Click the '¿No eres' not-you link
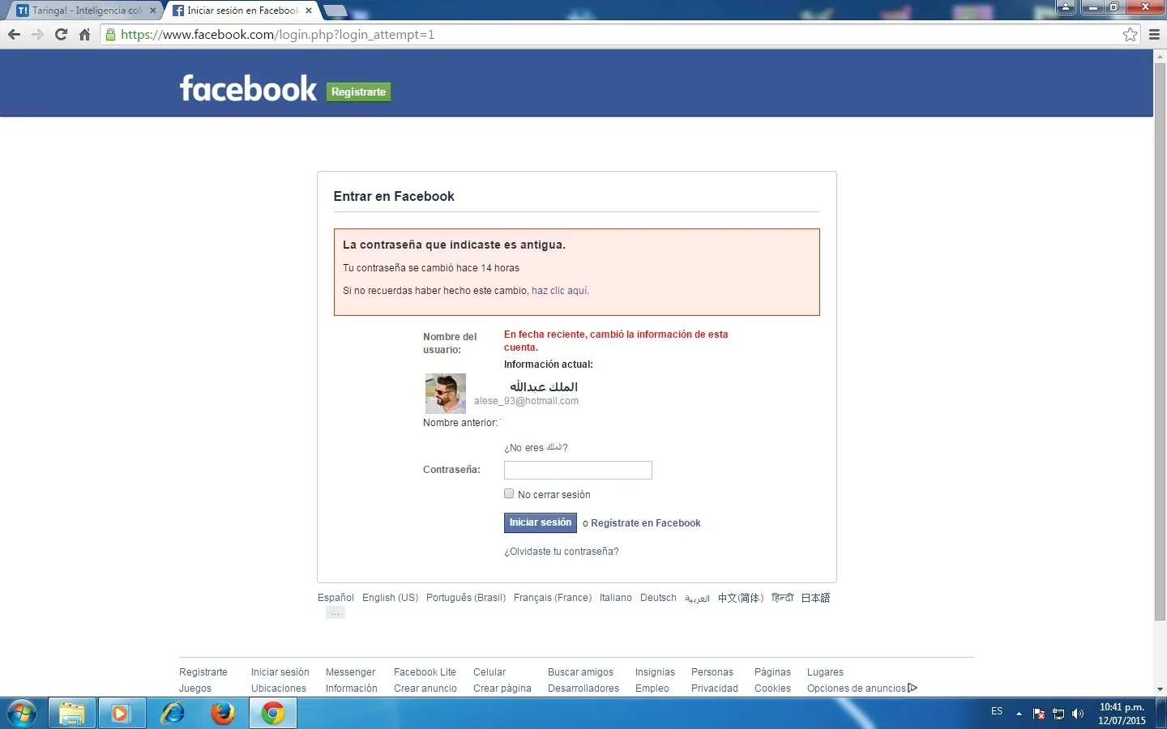 [536, 447]
